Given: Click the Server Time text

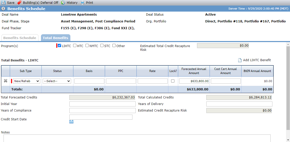Looking at the screenshot, I should pos(258,9).
